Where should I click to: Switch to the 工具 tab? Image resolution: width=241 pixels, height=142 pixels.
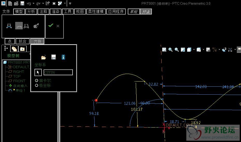68,11
